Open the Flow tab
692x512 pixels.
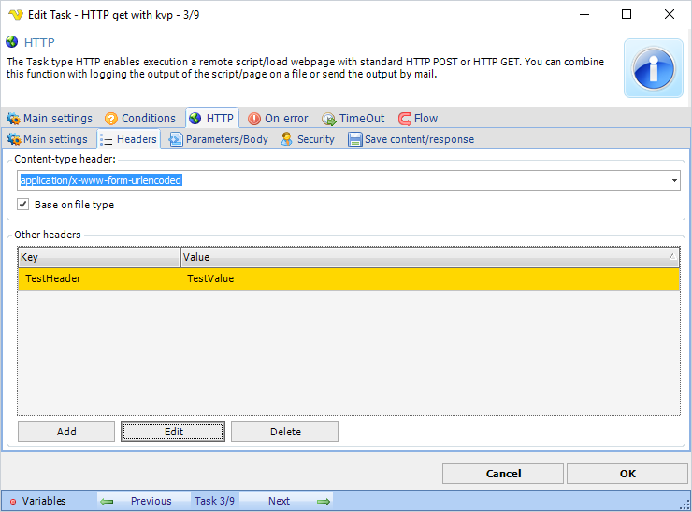[418, 119]
